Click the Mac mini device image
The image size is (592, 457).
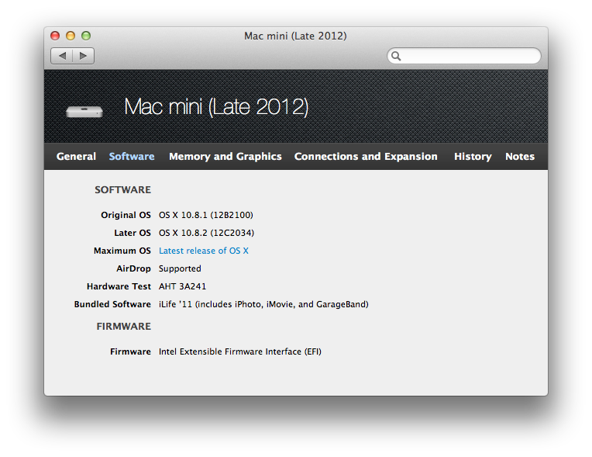84,112
